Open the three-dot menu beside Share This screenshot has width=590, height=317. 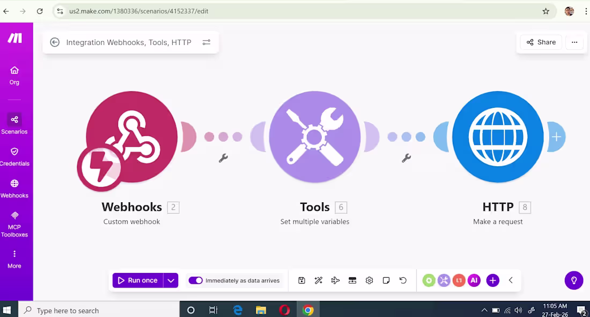coord(574,42)
